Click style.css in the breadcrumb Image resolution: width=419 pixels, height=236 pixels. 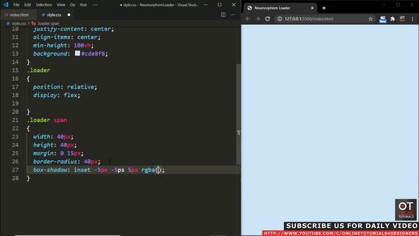coord(18,24)
